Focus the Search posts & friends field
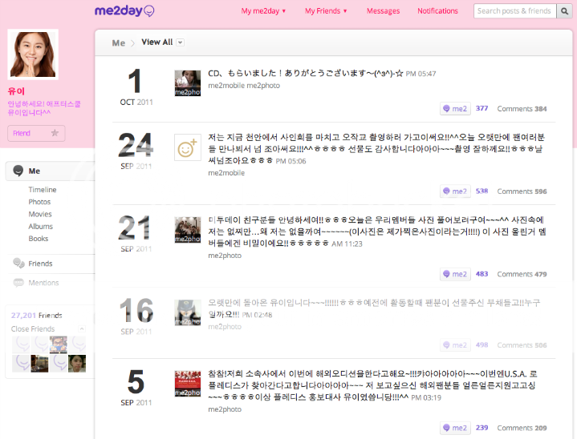The image size is (577, 439). (x=514, y=11)
